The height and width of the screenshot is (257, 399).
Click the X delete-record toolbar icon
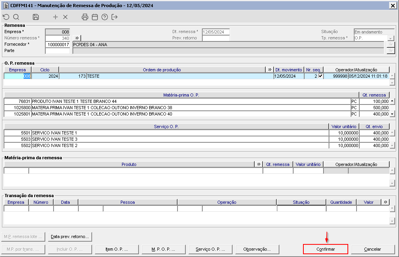[65, 17]
